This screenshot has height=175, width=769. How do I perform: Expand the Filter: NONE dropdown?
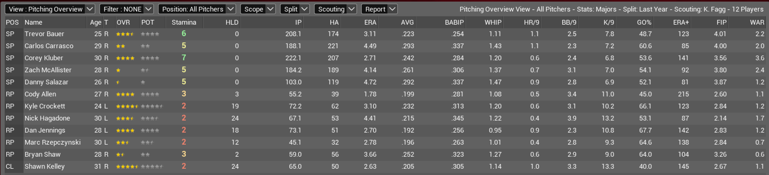click(x=126, y=9)
